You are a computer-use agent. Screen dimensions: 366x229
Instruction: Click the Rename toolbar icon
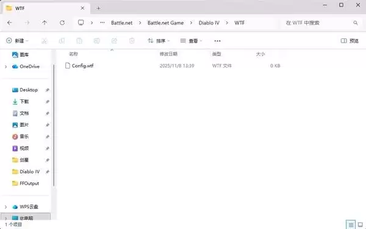[x=96, y=41]
